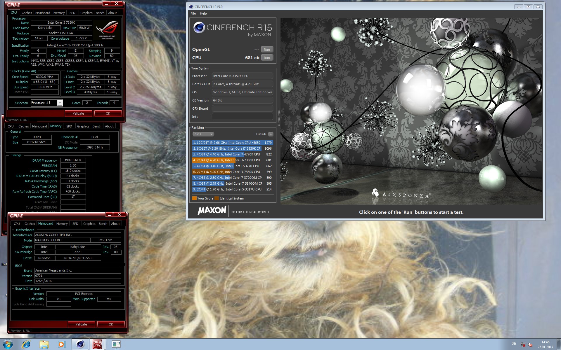
Task: Run the CPU benchmark
Action: click(267, 58)
